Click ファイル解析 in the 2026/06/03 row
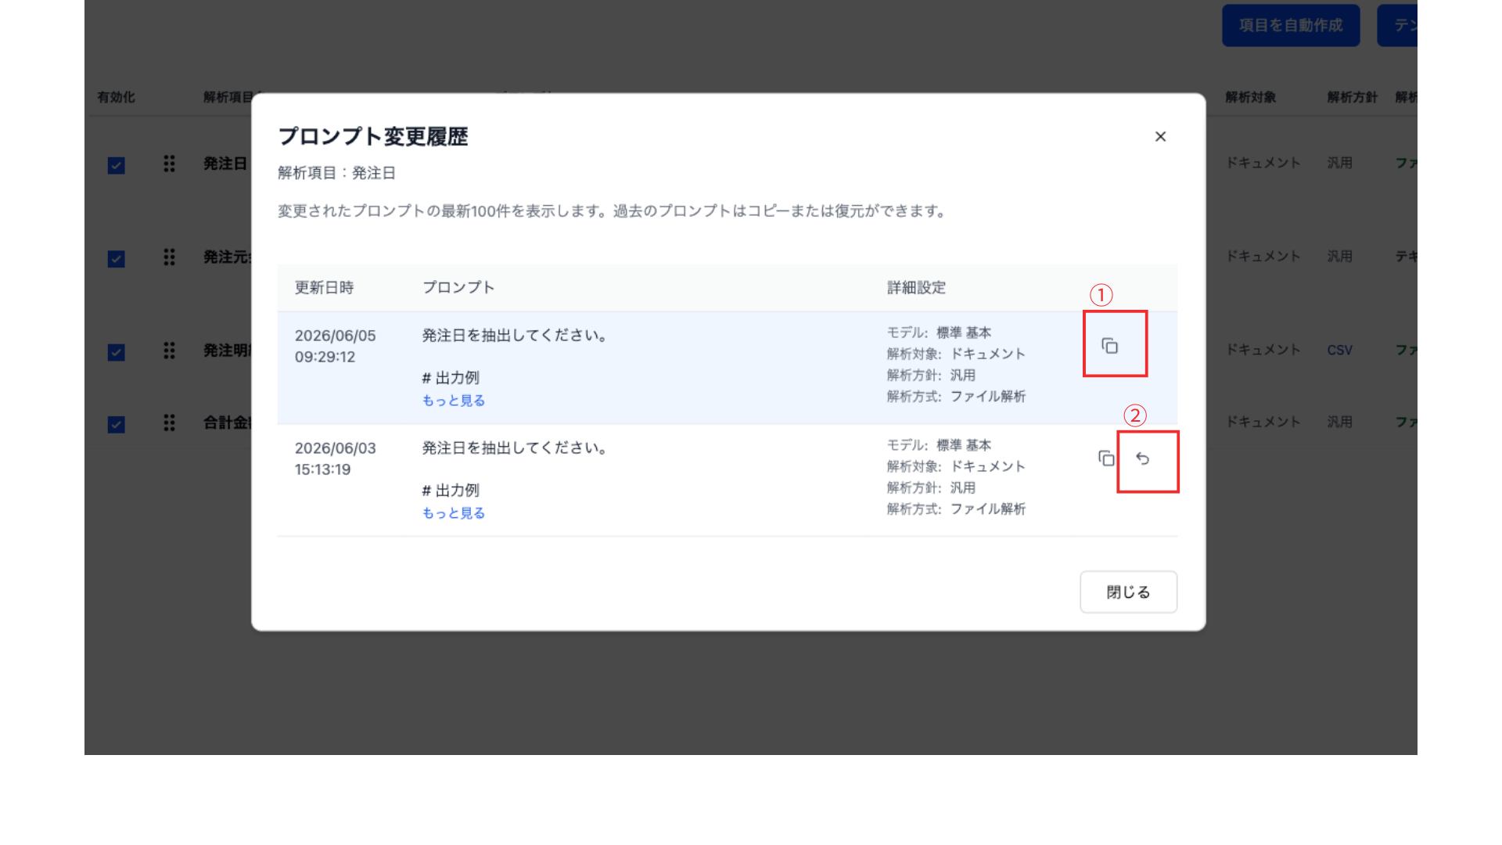This screenshot has height=845, width=1502. click(988, 509)
